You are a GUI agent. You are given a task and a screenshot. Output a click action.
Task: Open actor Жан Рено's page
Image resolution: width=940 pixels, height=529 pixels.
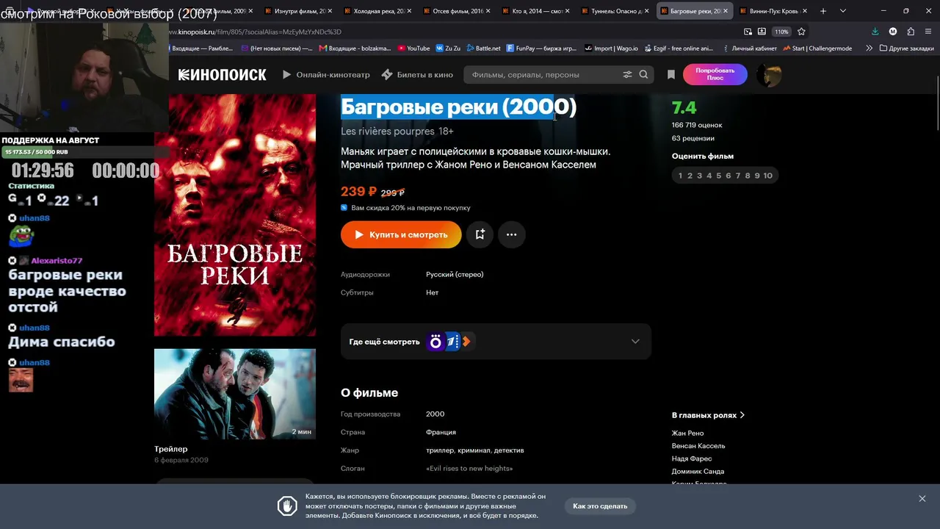coord(687,433)
